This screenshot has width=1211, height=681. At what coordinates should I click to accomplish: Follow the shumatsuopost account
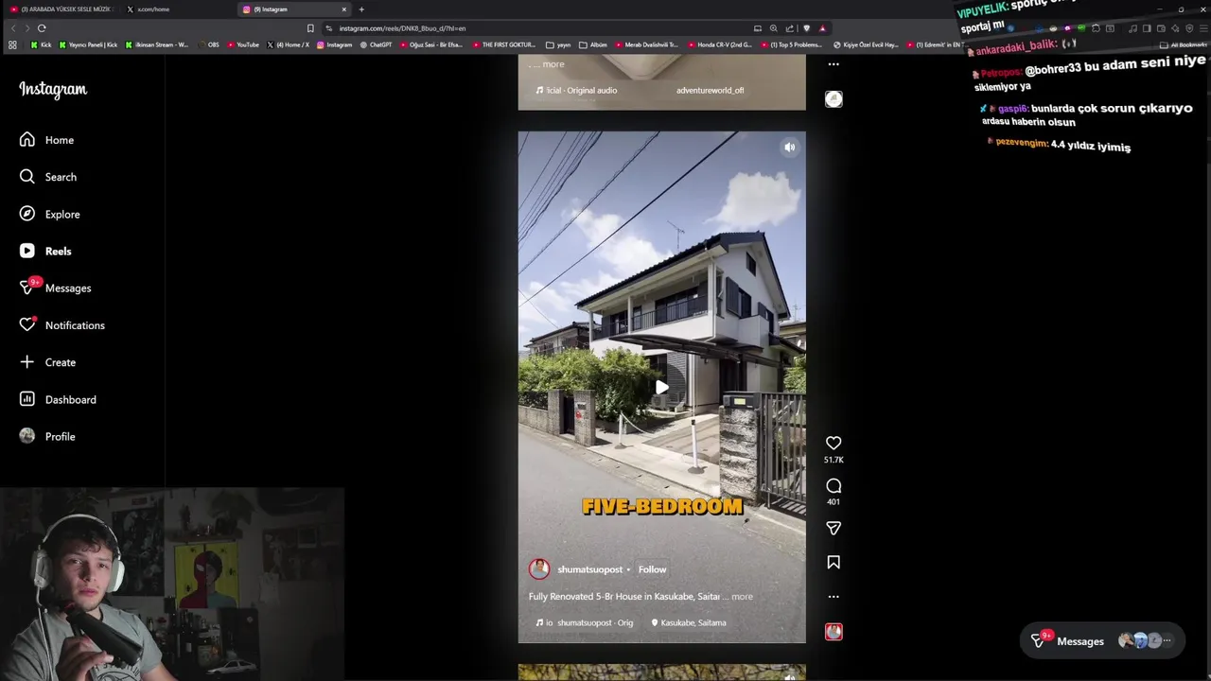click(x=652, y=569)
